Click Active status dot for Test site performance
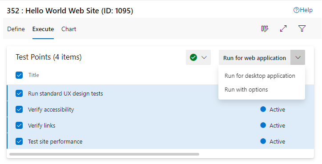322x164 pixels. point(263,141)
